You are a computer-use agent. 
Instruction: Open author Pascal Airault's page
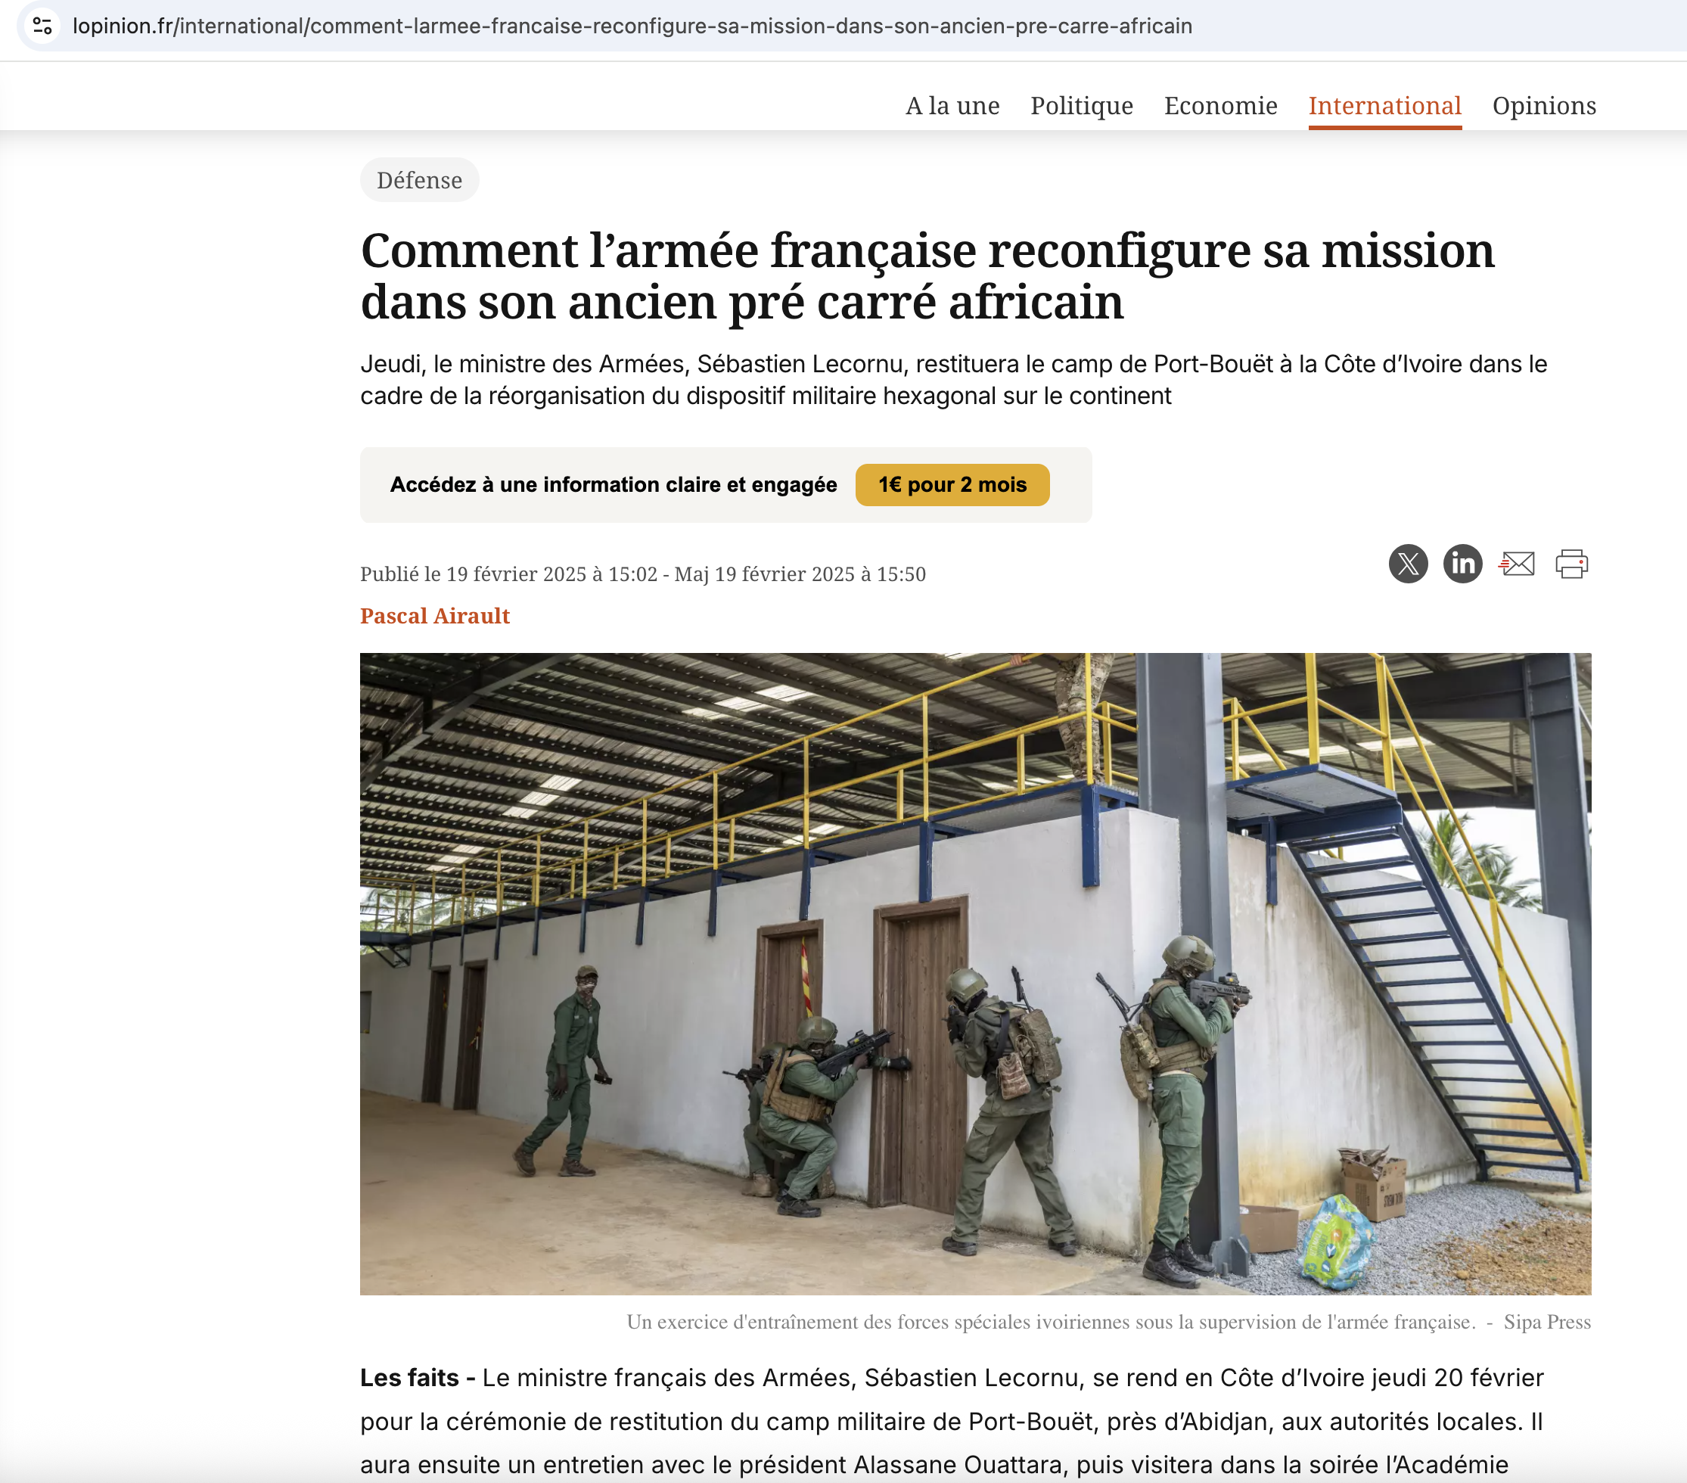tap(435, 616)
